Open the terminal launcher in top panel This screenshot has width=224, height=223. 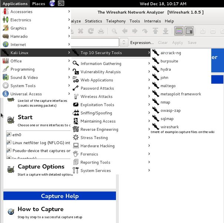click(x=61, y=3)
